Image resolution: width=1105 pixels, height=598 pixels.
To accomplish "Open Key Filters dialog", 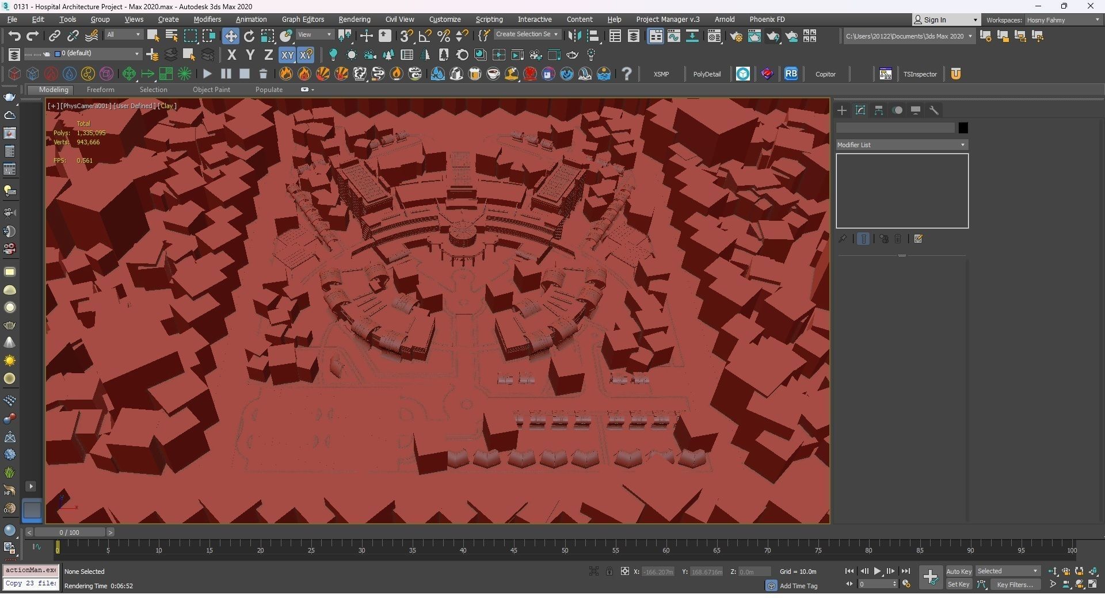I will [1015, 585].
